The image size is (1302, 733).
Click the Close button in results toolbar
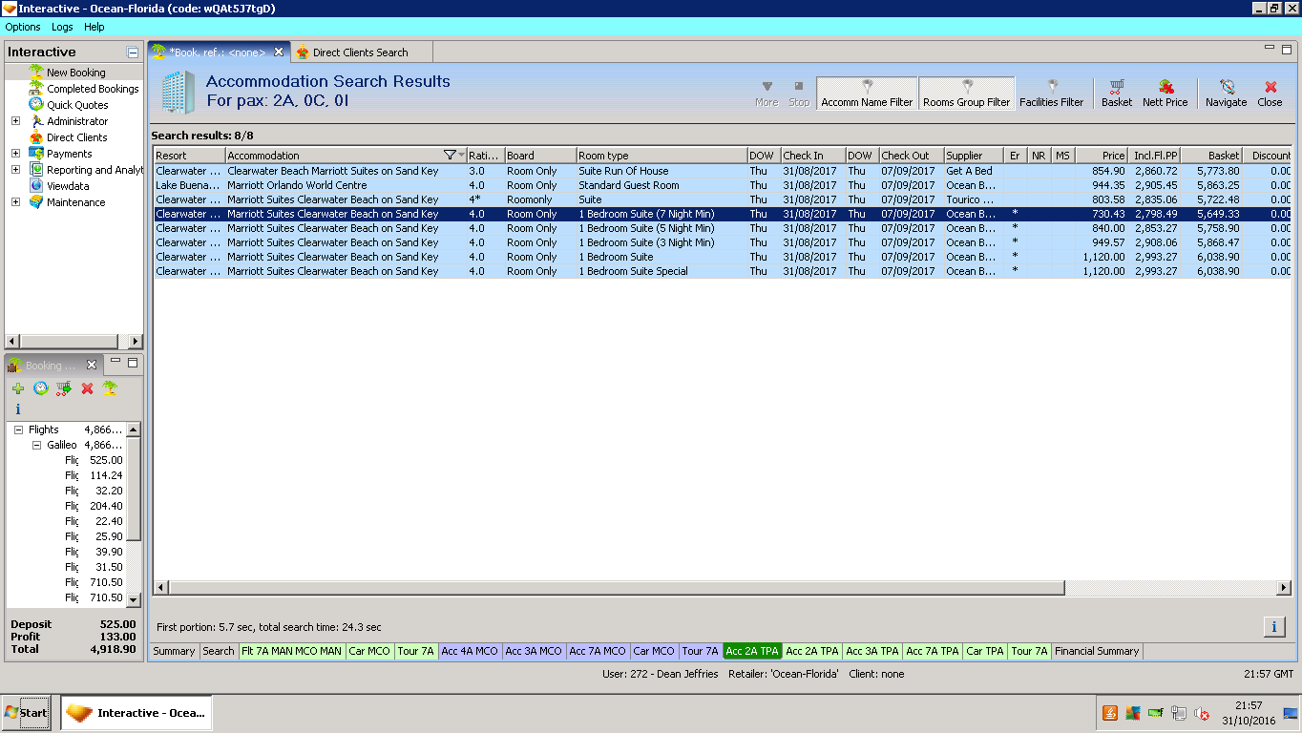tap(1270, 93)
